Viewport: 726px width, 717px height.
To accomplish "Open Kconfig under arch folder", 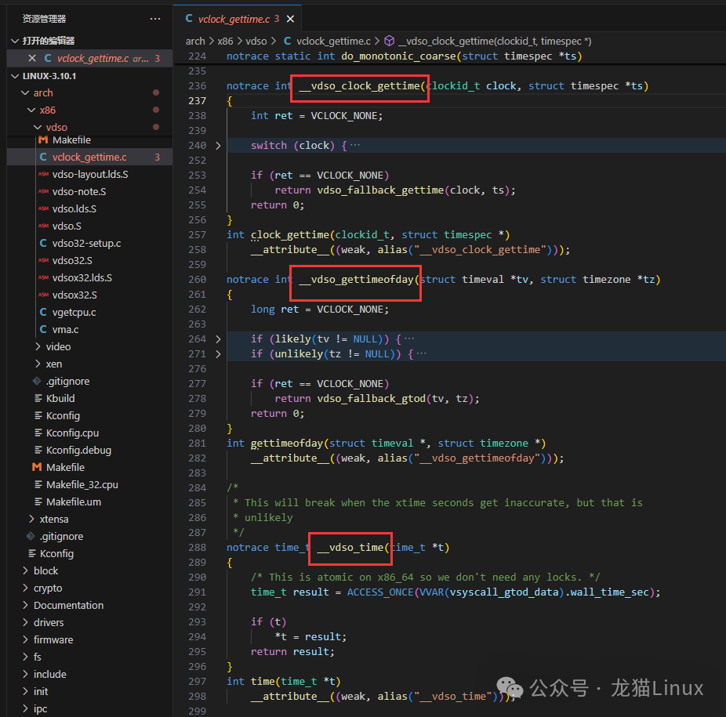I will click(x=90, y=553).
